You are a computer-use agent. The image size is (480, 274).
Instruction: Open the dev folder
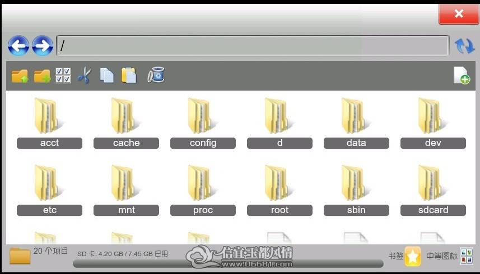[x=433, y=123]
